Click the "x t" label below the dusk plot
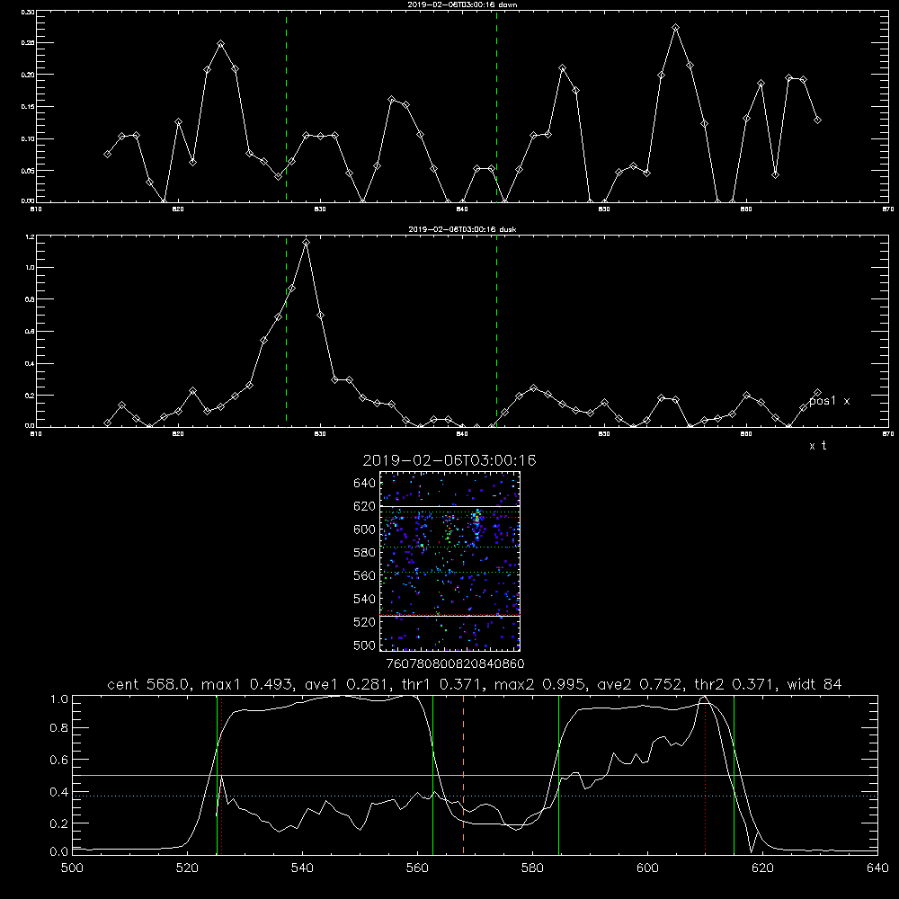899x899 pixels. pyautogui.click(x=817, y=446)
